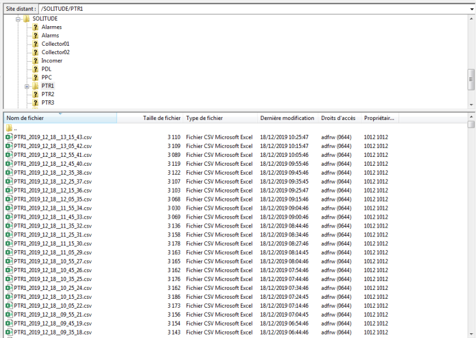Viewport: 476px width, 338px height.
Task: Click the Collector01 folder icon
Action: [36, 44]
